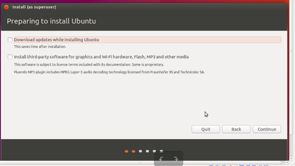Quit the Ubuntu installer
The width and height of the screenshot is (295, 166).
206,129
